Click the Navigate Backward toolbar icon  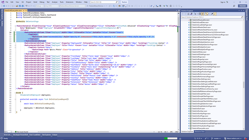pyautogui.click(x=4, y=6)
